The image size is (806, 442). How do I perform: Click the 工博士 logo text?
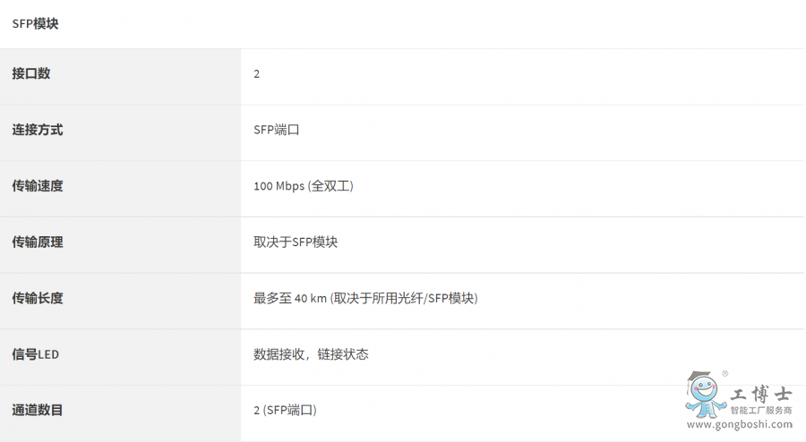pyautogui.click(x=761, y=394)
